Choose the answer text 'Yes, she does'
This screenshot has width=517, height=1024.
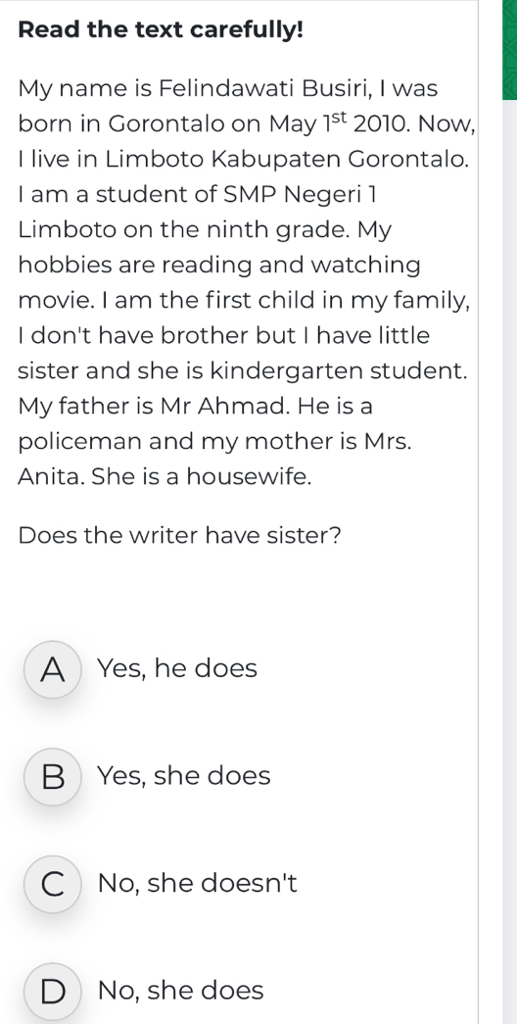coord(183,776)
